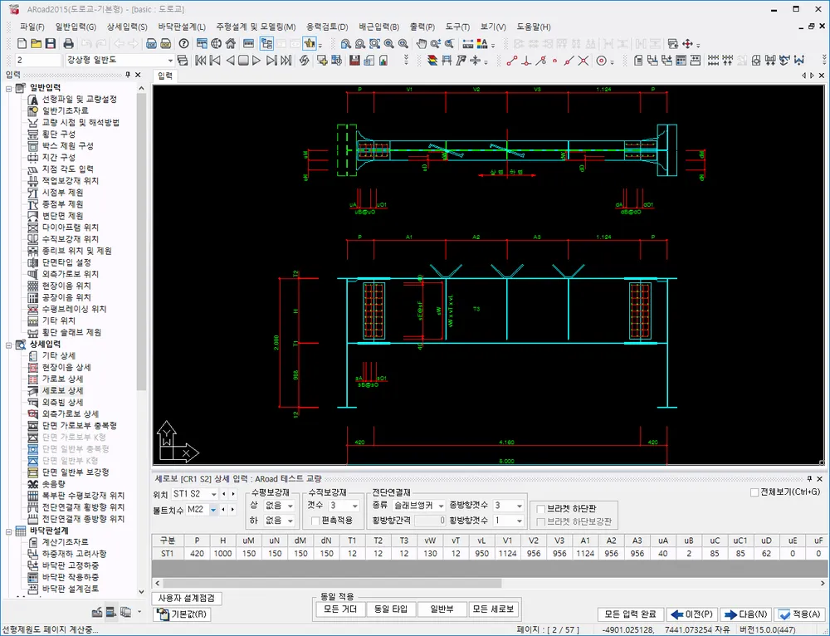830x636 pixels.
Task: Click the 모든 입력 완료 button
Action: (x=630, y=614)
